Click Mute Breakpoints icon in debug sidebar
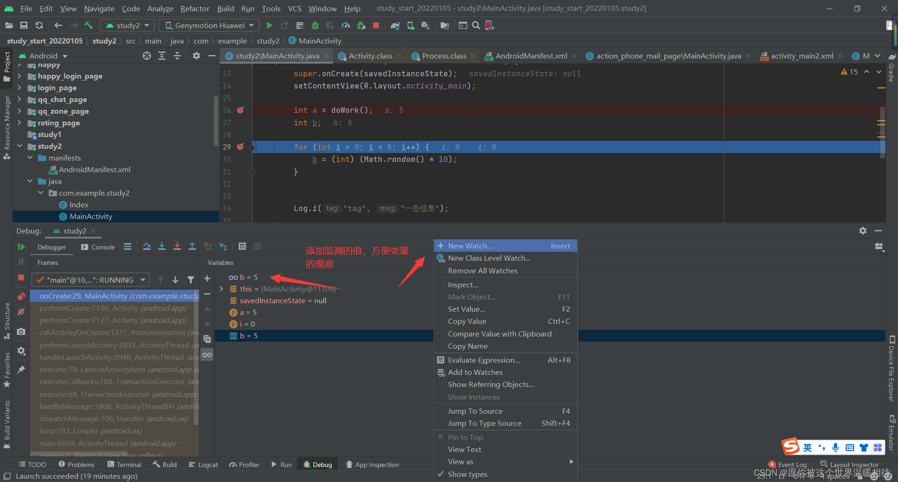The width and height of the screenshot is (898, 482). tap(21, 312)
